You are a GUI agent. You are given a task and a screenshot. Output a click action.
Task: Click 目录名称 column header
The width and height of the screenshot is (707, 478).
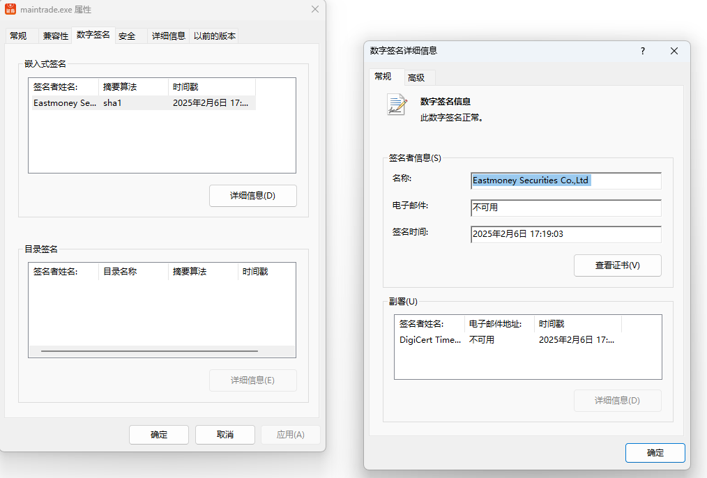pyautogui.click(x=133, y=272)
